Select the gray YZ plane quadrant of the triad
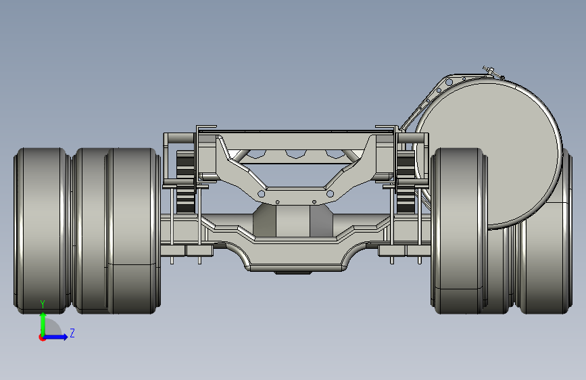The image size is (586, 380). point(52,327)
